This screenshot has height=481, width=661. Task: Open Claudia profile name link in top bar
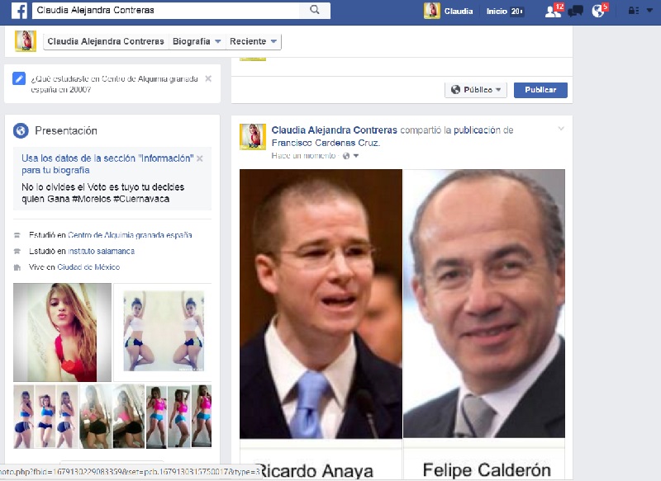459,12
